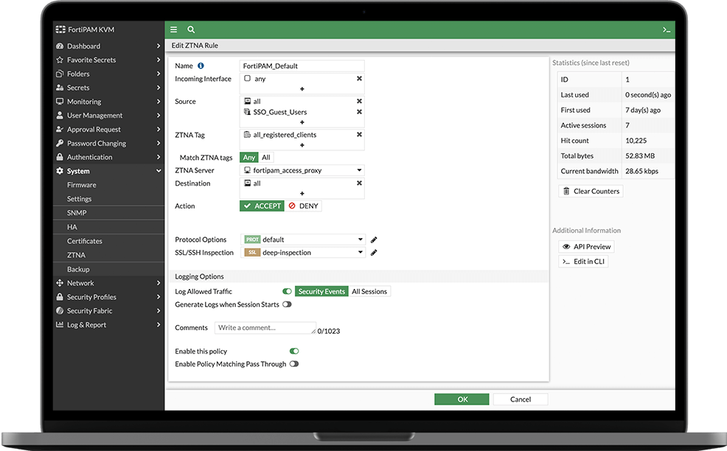Open Certificates under System menu
The height and width of the screenshot is (451, 727).
[x=85, y=241]
